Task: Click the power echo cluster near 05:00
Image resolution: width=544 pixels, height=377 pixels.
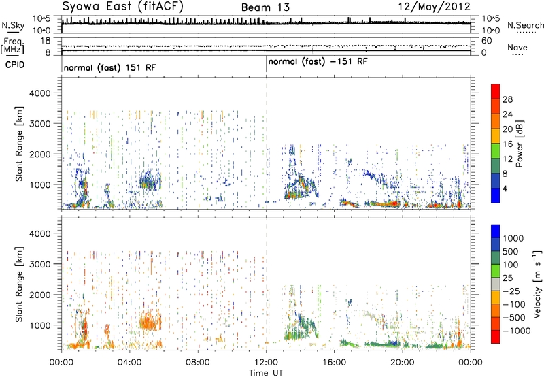Action: tap(150, 180)
